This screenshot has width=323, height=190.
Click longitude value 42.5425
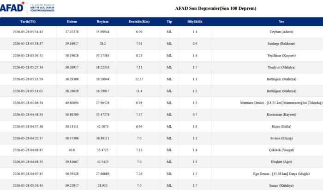click(102, 162)
